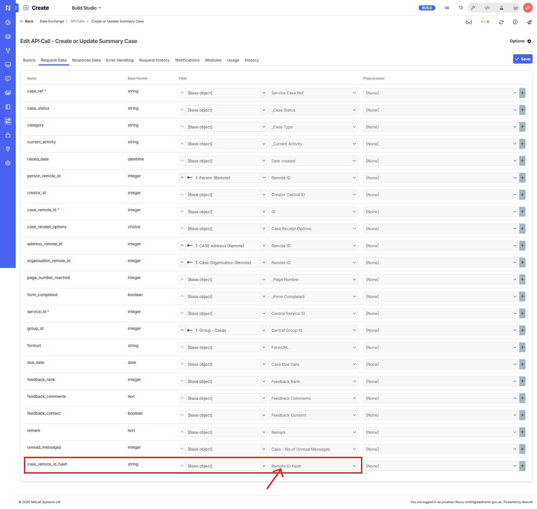Click the plus button on case_ref row
Image resolution: width=537 pixels, height=509 pixels.
pos(522,93)
